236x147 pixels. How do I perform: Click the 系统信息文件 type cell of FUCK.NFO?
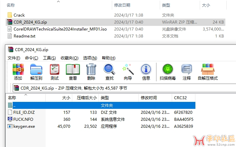click(113, 119)
